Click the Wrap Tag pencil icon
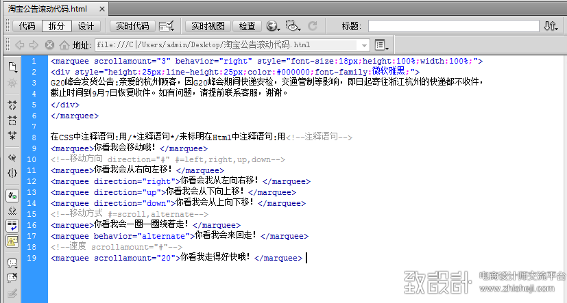This screenshot has width=567, height=303. (x=12, y=293)
